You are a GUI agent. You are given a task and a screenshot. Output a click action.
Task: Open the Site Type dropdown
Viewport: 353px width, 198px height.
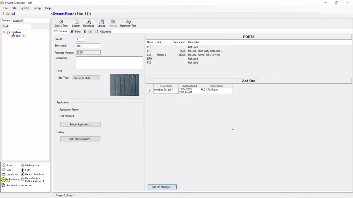[x=86, y=78]
